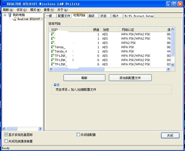
Task: Open the 关于(A) menu
Action: (x=63, y=10)
